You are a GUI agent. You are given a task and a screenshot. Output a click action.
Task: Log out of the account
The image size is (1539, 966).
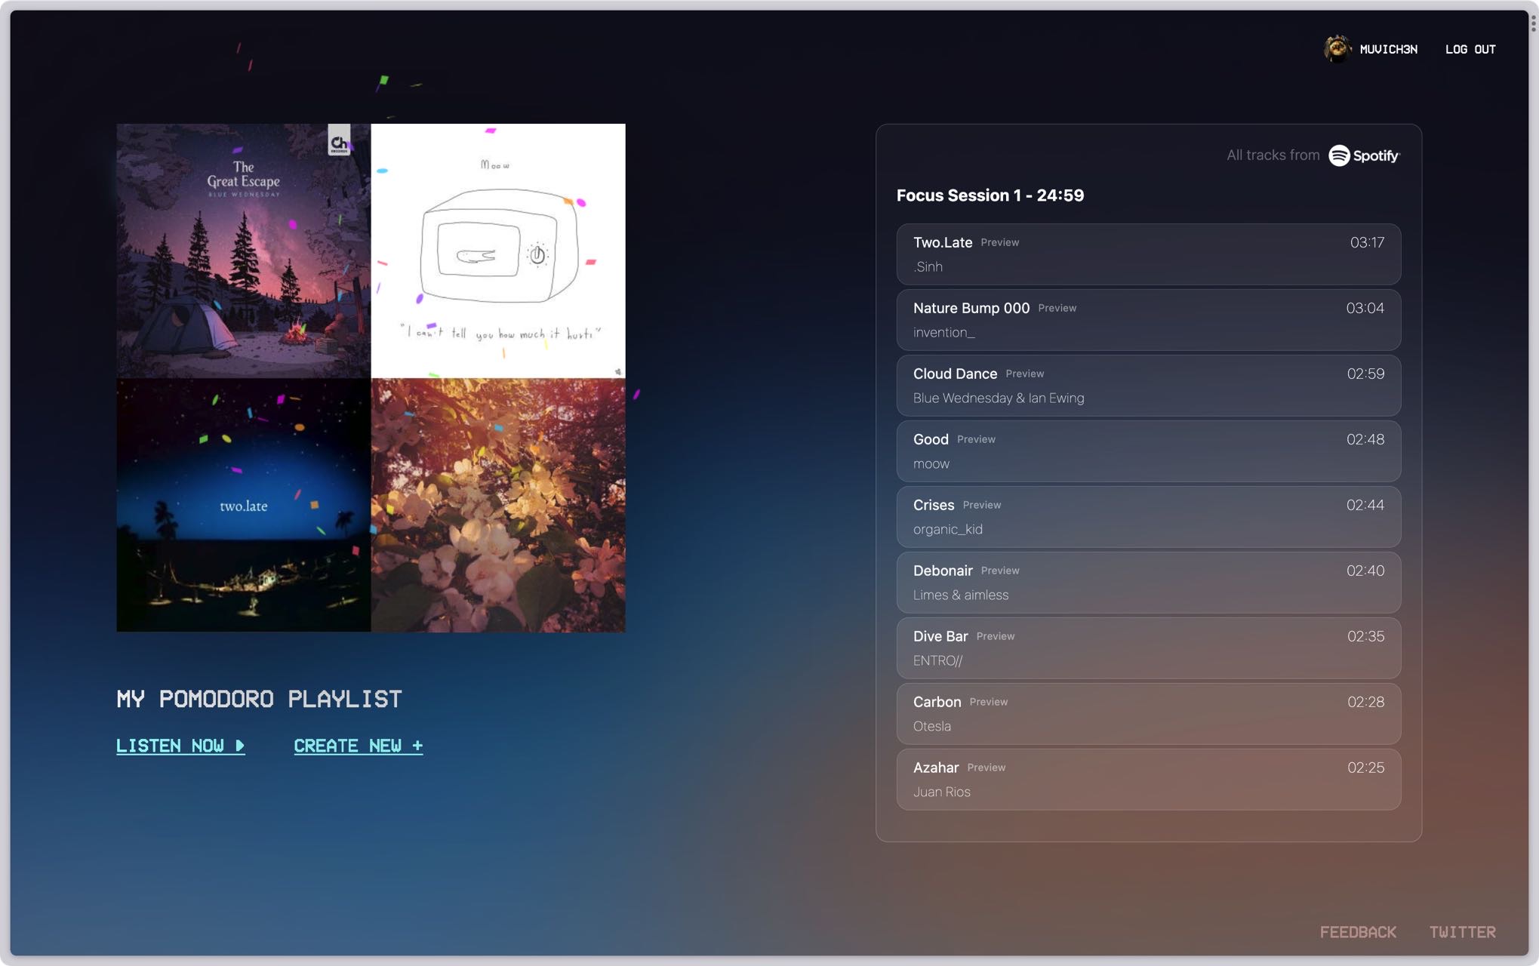1470,49
